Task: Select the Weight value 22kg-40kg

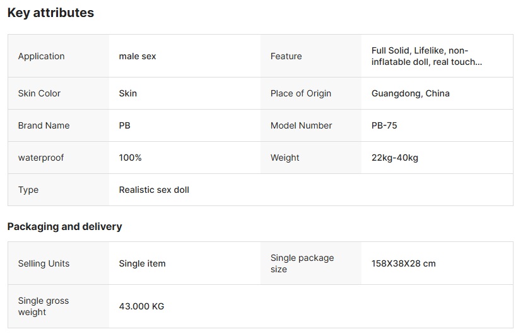Action: pyautogui.click(x=394, y=158)
